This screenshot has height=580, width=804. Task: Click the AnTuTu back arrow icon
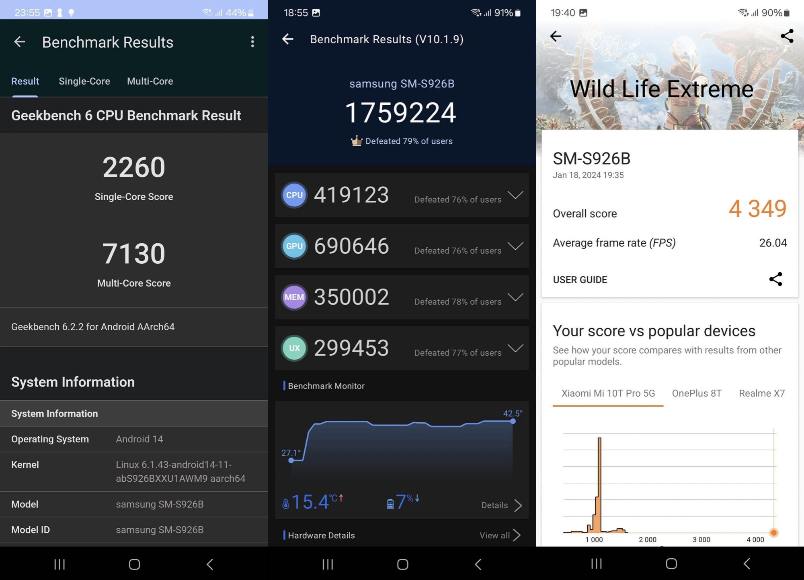288,39
